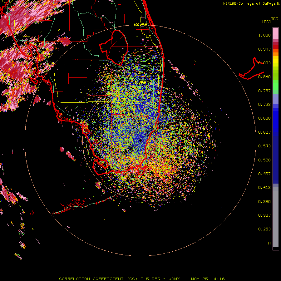Click the 100 NMI range ring label
Viewport: 281px width, 281px height.
pyautogui.click(x=140, y=25)
